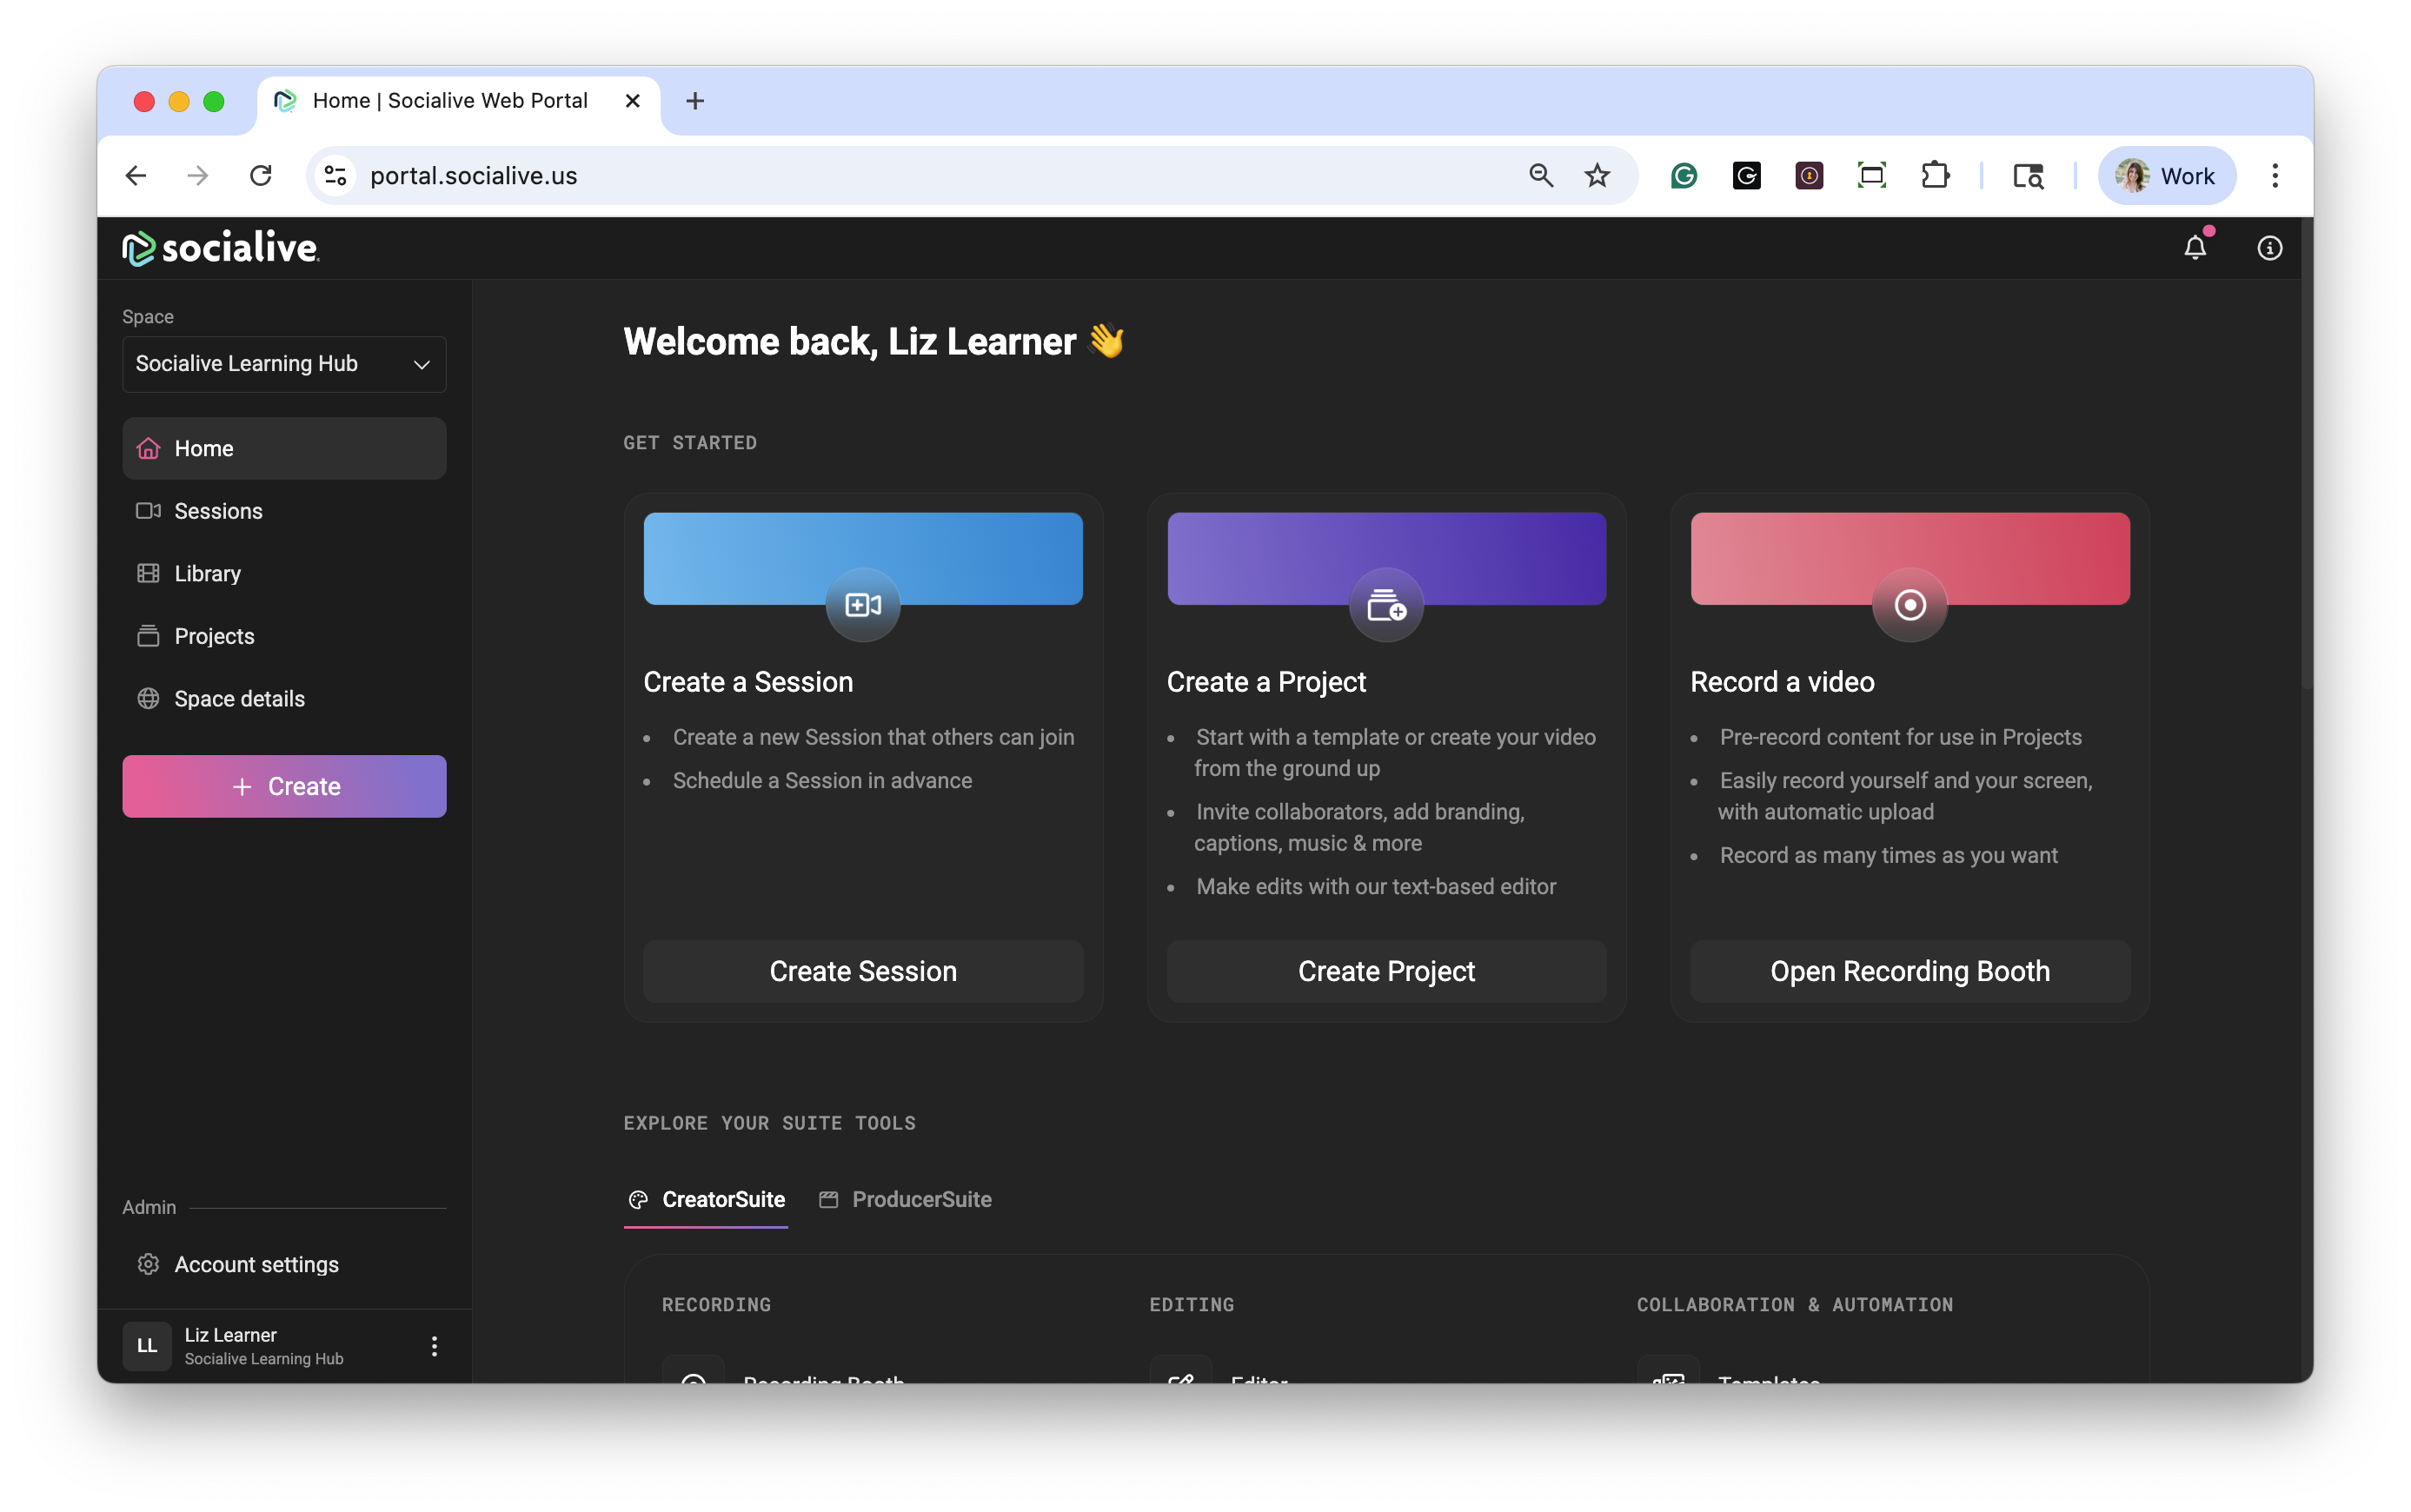Viewport: 2411px width, 1512px height.
Task: Go to Sessions in the sidebar
Action: tap(218, 511)
